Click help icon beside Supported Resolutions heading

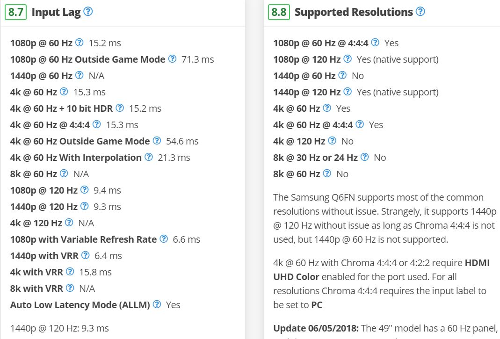pos(420,12)
